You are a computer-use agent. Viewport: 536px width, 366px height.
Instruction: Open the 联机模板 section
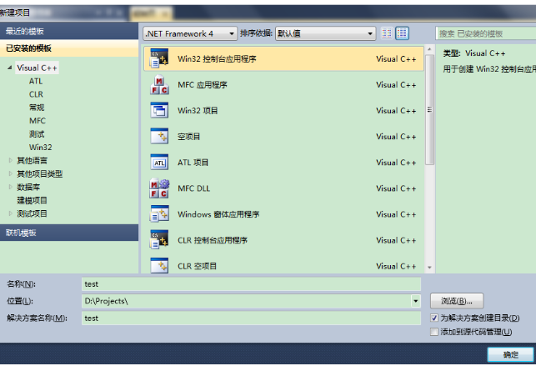tap(69, 233)
